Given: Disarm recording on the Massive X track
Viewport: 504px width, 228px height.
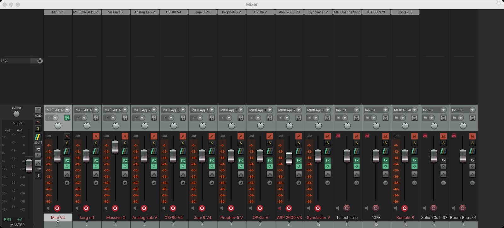Looking at the screenshot, I should coord(115,208).
